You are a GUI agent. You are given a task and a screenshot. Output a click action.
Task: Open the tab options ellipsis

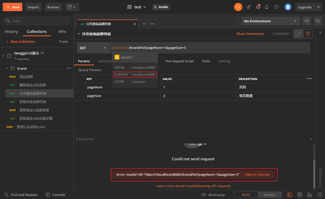tap(152, 24)
